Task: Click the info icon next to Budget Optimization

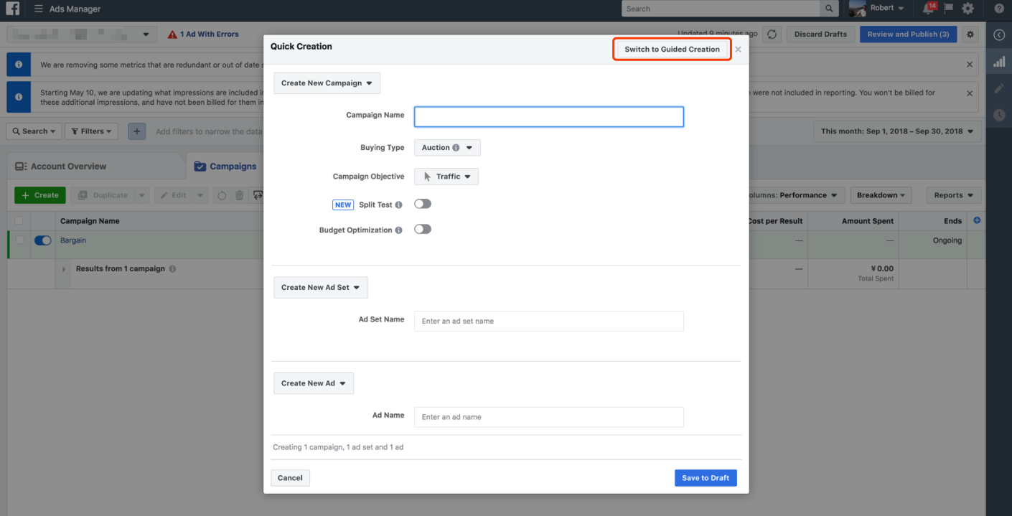Action: [399, 230]
